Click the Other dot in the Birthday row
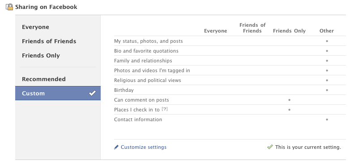Screen dimensions: 354x168 (327, 90)
